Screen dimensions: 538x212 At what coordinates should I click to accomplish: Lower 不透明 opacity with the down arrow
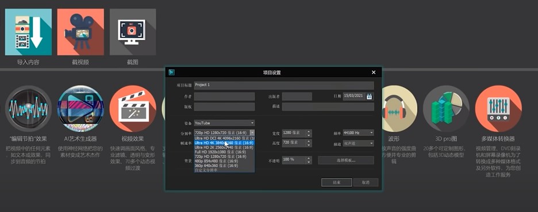click(309, 162)
